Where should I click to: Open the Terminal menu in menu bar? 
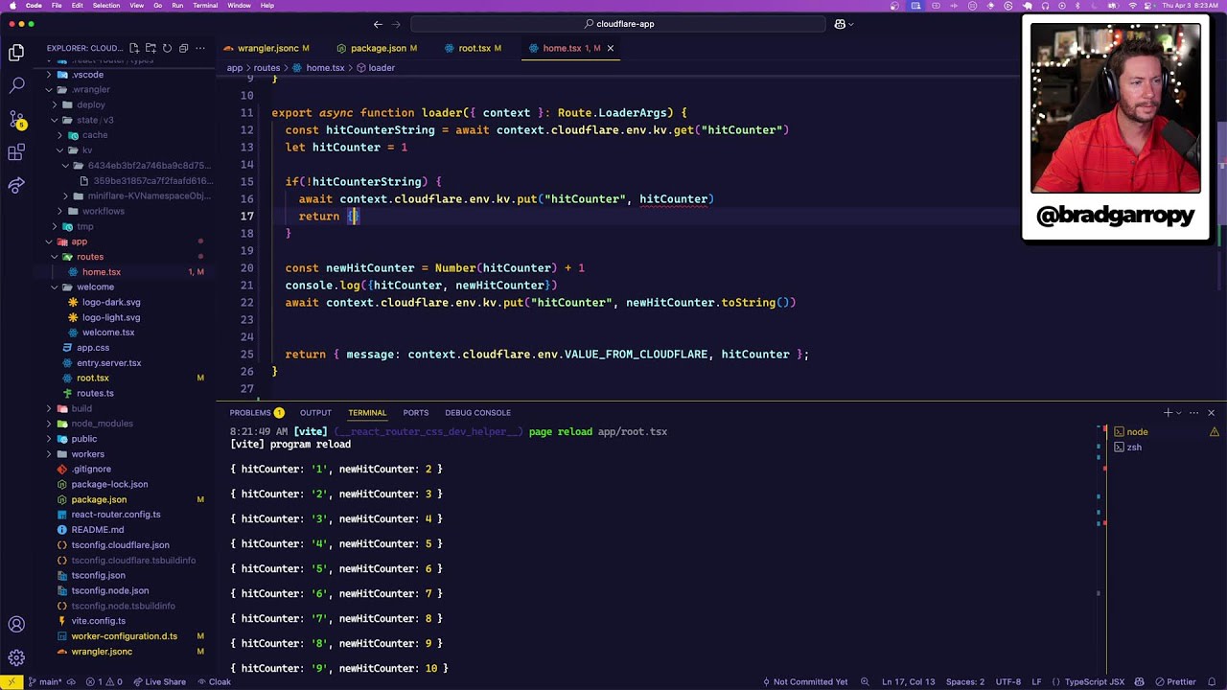(x=205, y=6)
